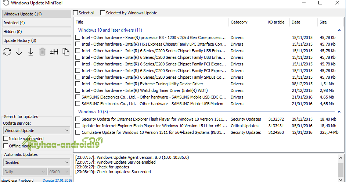
Task: Click the Hide updates H icon
Action: pos(54,52)
